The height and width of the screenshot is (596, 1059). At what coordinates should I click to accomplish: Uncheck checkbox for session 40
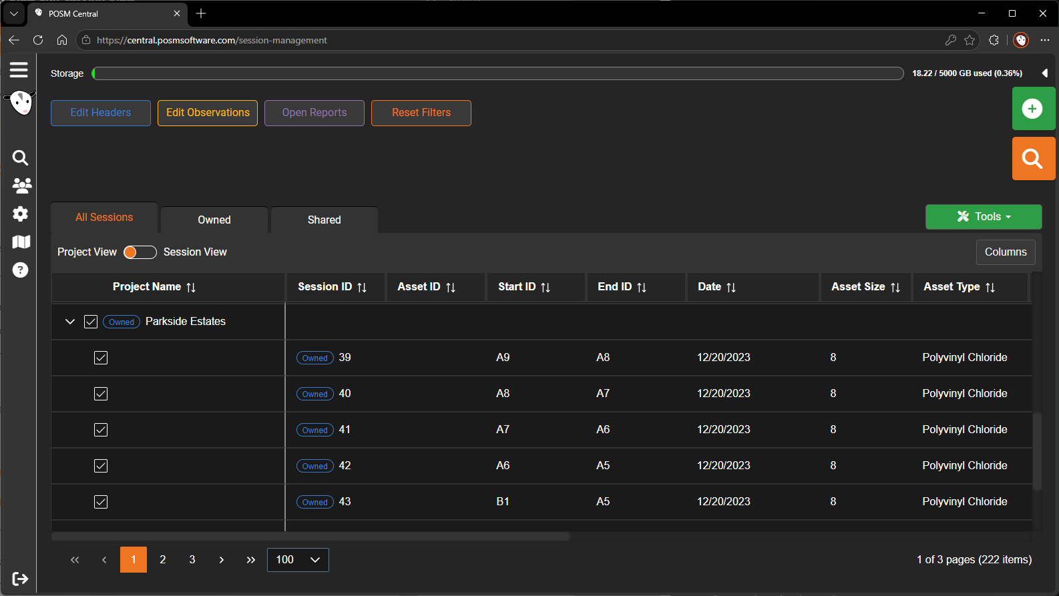101,394
